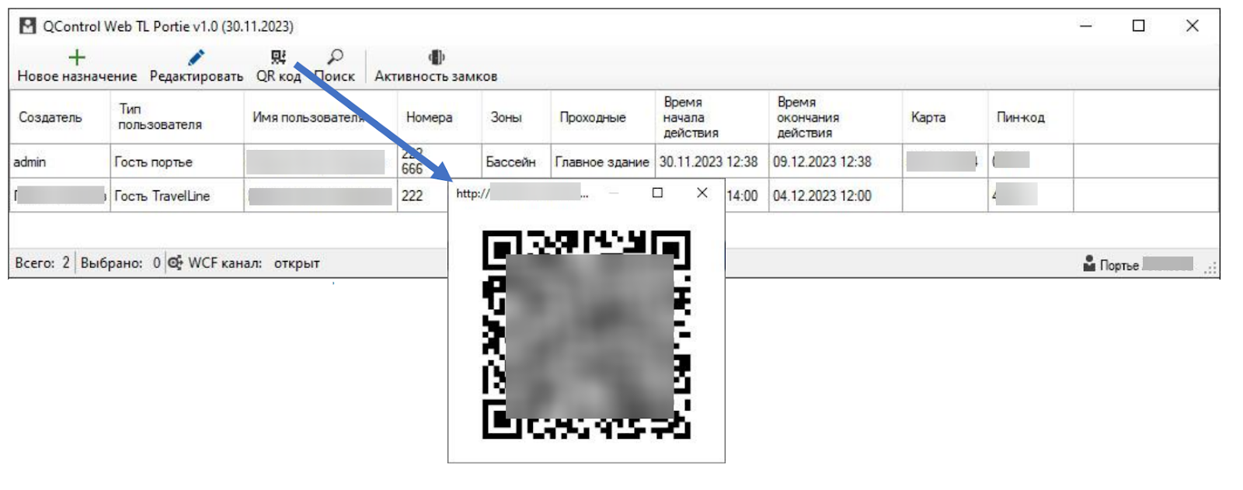Click the Новое назначение label
This screenshot has height=490, width=1243.
(77, 76)
